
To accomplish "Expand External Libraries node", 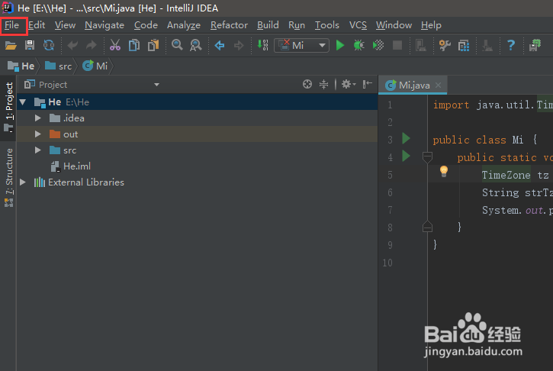I will (x=23, y=182).
